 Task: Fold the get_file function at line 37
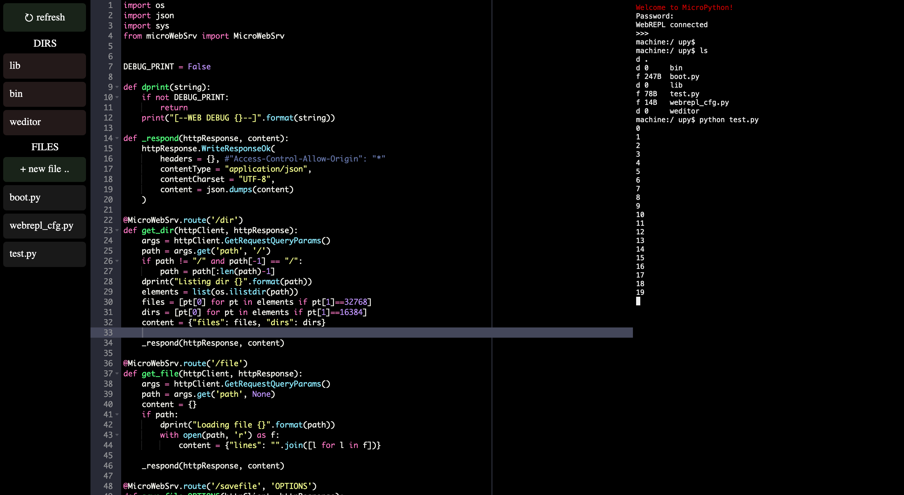[117, 373]
